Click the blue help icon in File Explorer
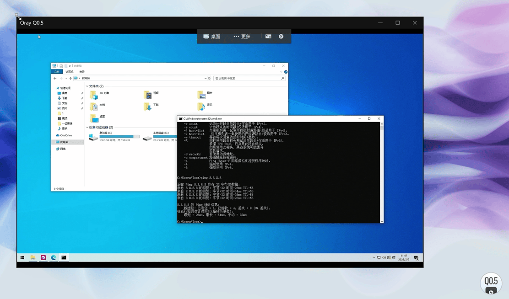Viewport: 509px width, 299px height. [286, 72]
